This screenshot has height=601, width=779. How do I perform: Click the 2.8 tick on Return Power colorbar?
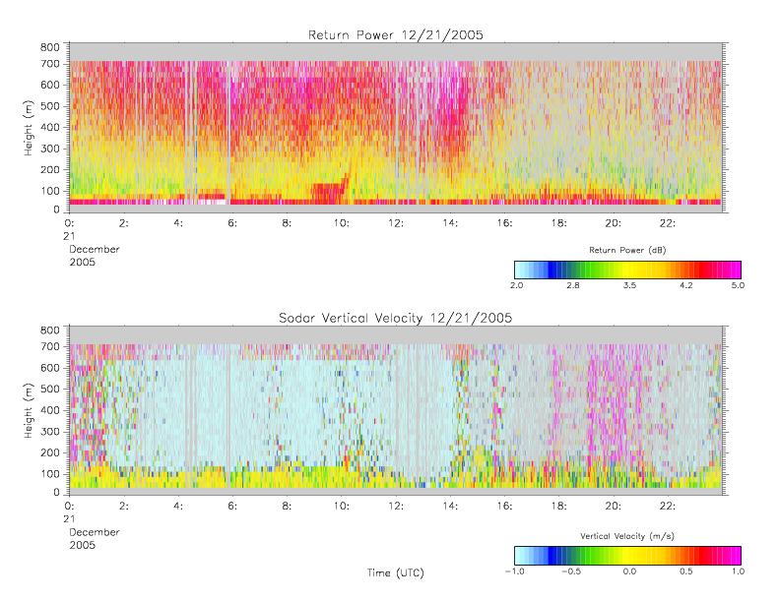click(x=573, y=285)
